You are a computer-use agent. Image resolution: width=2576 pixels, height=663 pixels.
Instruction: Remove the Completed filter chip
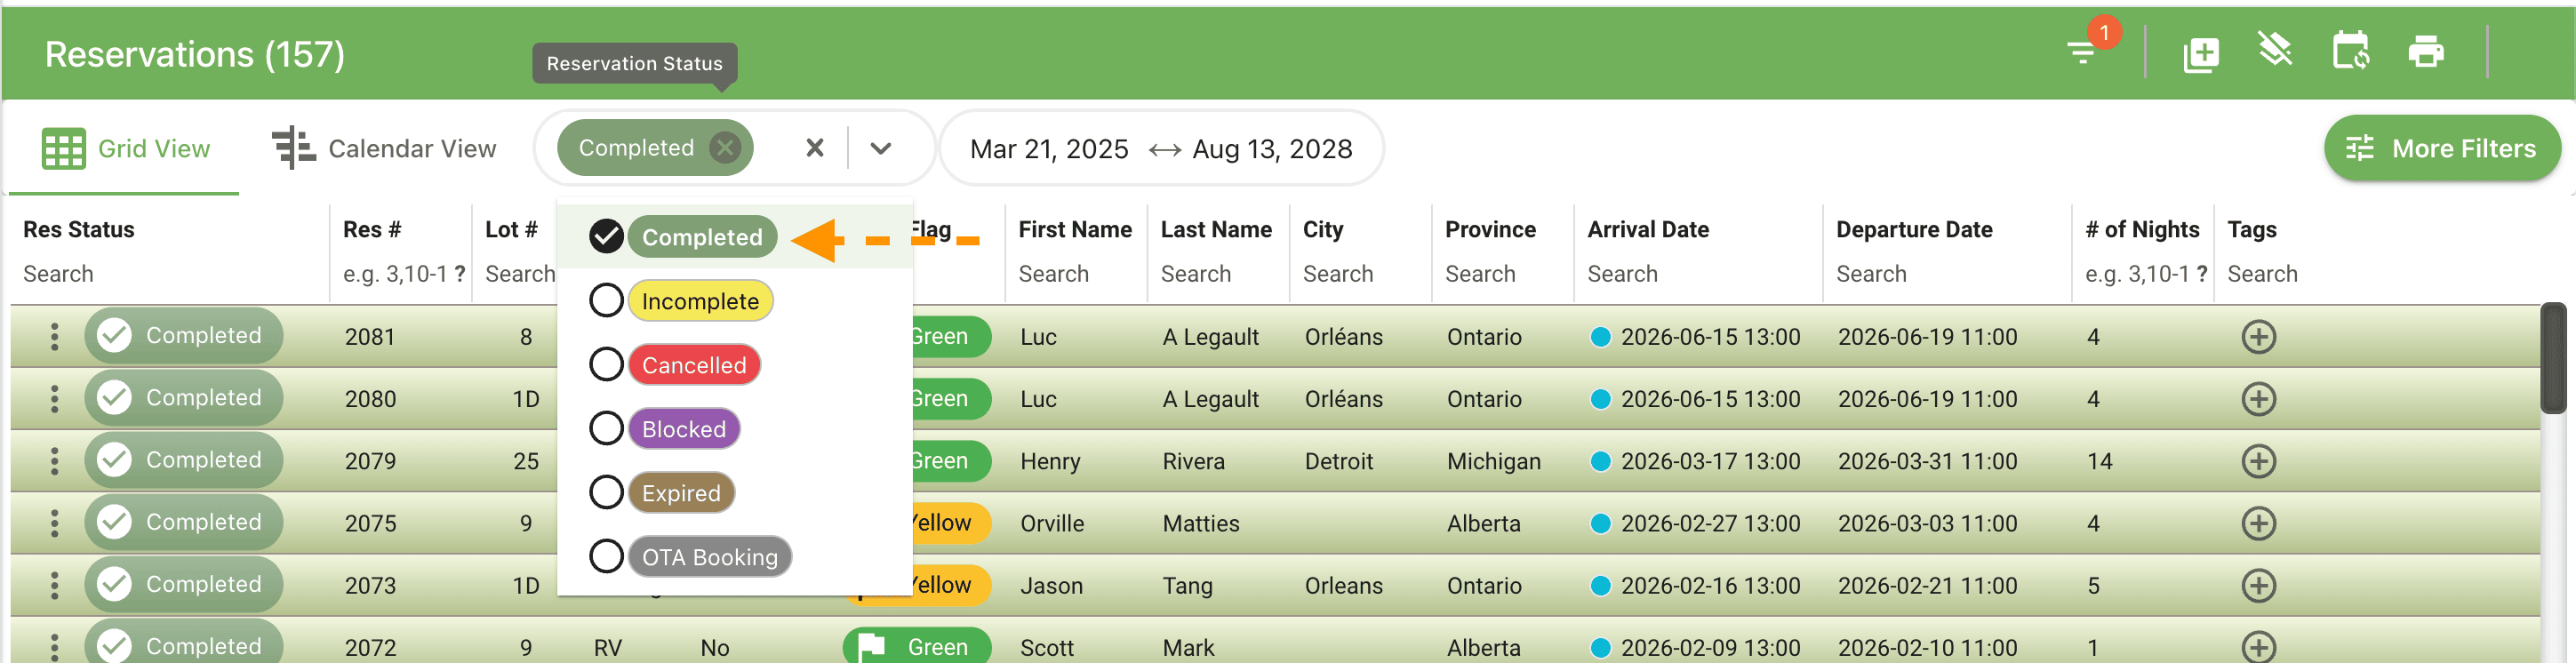(725, 148)
